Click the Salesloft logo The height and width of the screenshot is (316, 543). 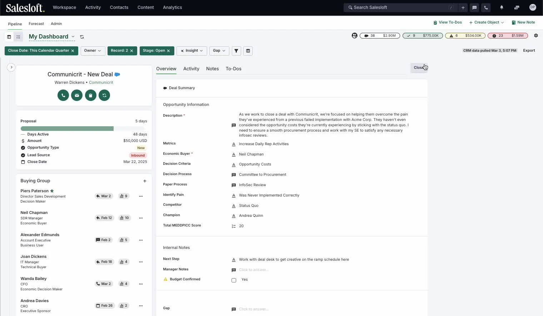click(25, 7)
